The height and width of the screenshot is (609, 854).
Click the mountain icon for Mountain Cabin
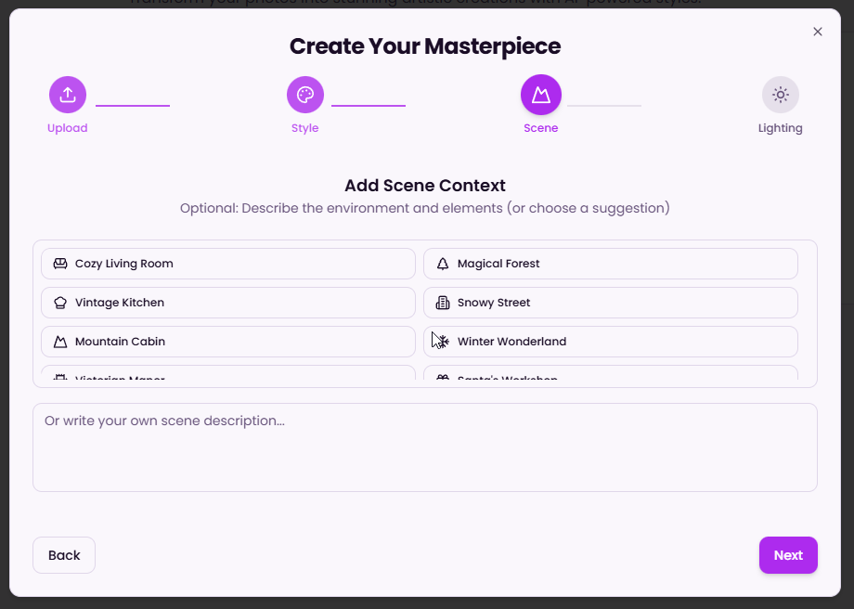click(60, 342)
